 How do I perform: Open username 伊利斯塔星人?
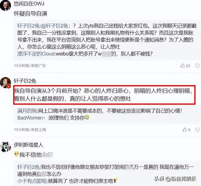tap(28, 145)
